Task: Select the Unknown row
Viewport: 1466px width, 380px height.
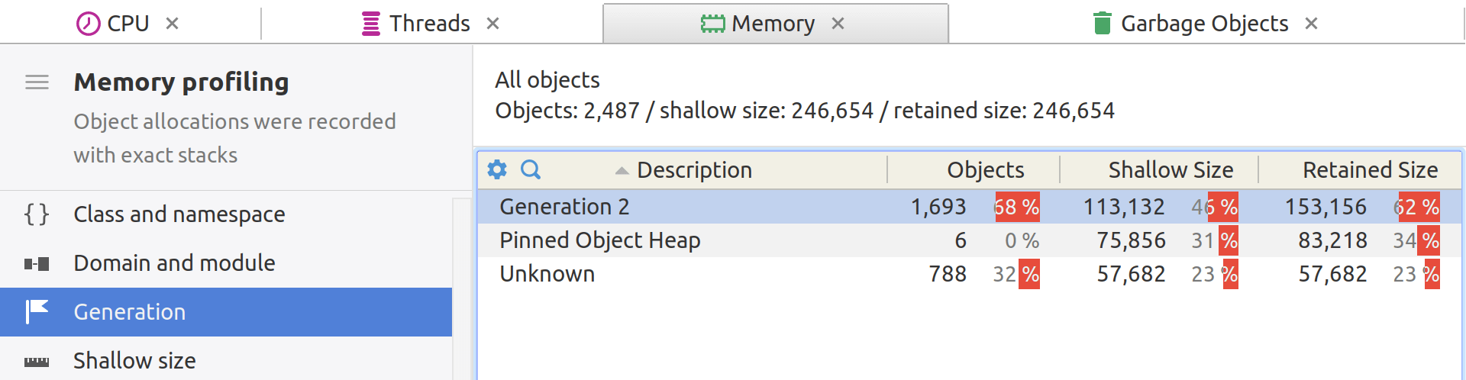Action: click(970, 274)
